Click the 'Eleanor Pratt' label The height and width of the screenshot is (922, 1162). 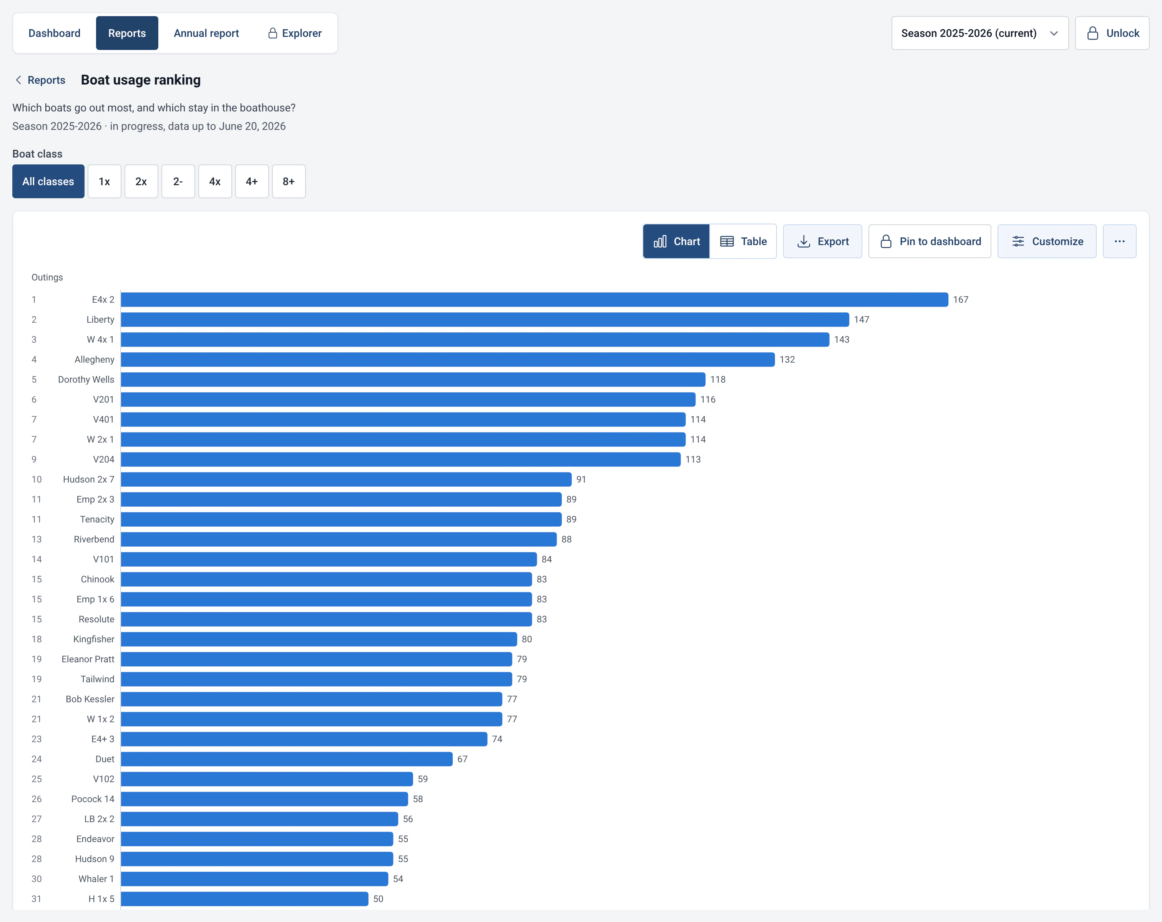[88, 659]
